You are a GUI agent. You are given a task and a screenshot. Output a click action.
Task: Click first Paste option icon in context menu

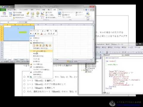coord(34,45)
